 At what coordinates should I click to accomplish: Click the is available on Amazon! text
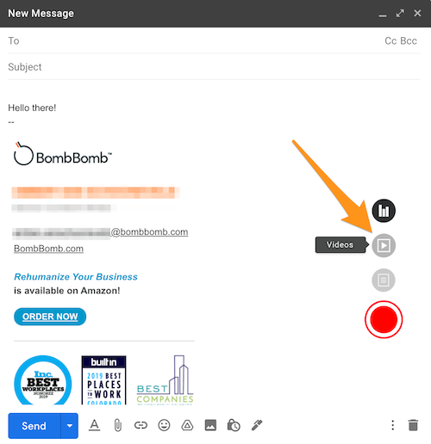67,291
